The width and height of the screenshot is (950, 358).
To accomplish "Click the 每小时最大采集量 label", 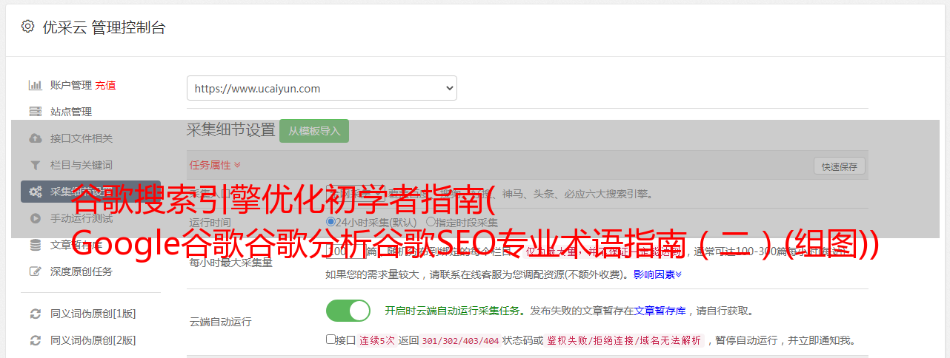I will [230, 263].
